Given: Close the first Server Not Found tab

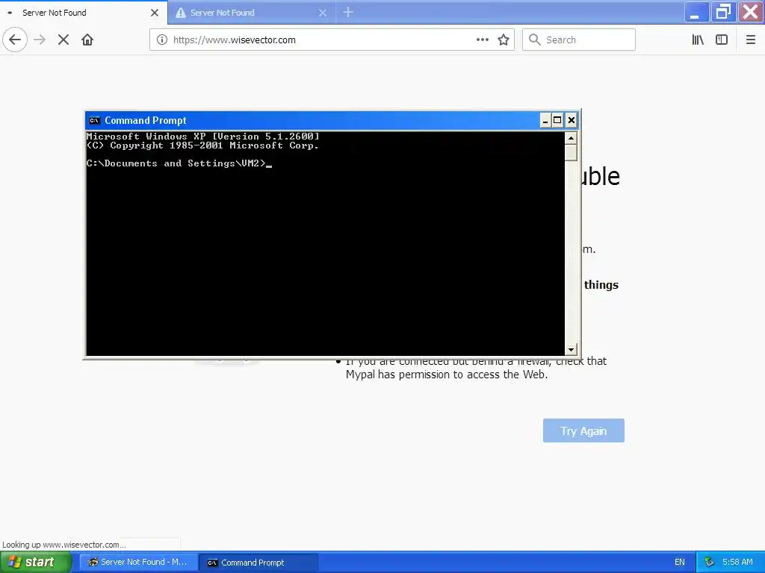Looking at the screenshot, I should (x=155, y=13).
